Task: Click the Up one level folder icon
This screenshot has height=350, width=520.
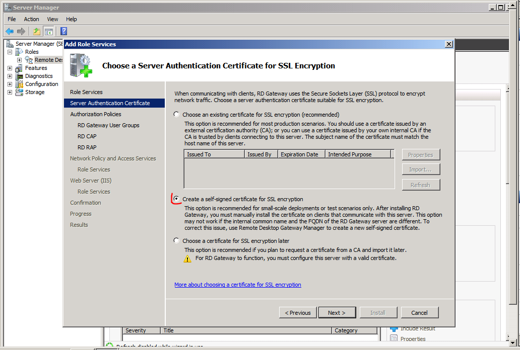Action: pos(36,32)
